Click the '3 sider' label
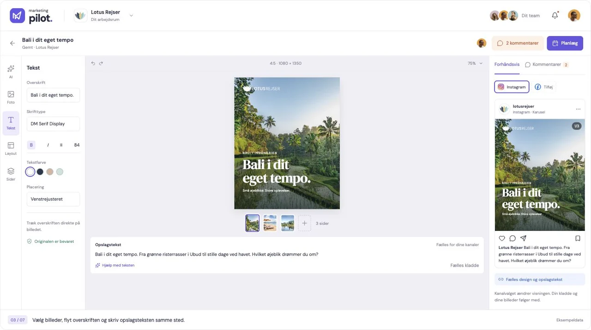 (322, 224)
